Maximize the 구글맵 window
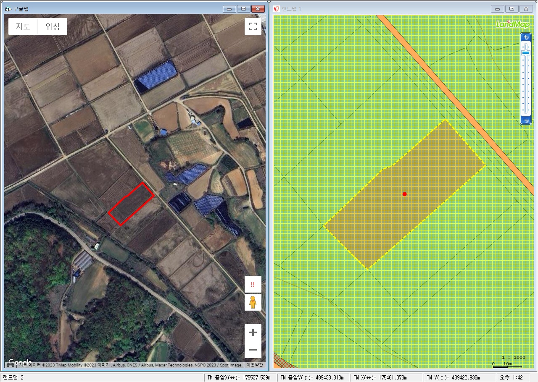538x382 pixels. click(243, 8)
